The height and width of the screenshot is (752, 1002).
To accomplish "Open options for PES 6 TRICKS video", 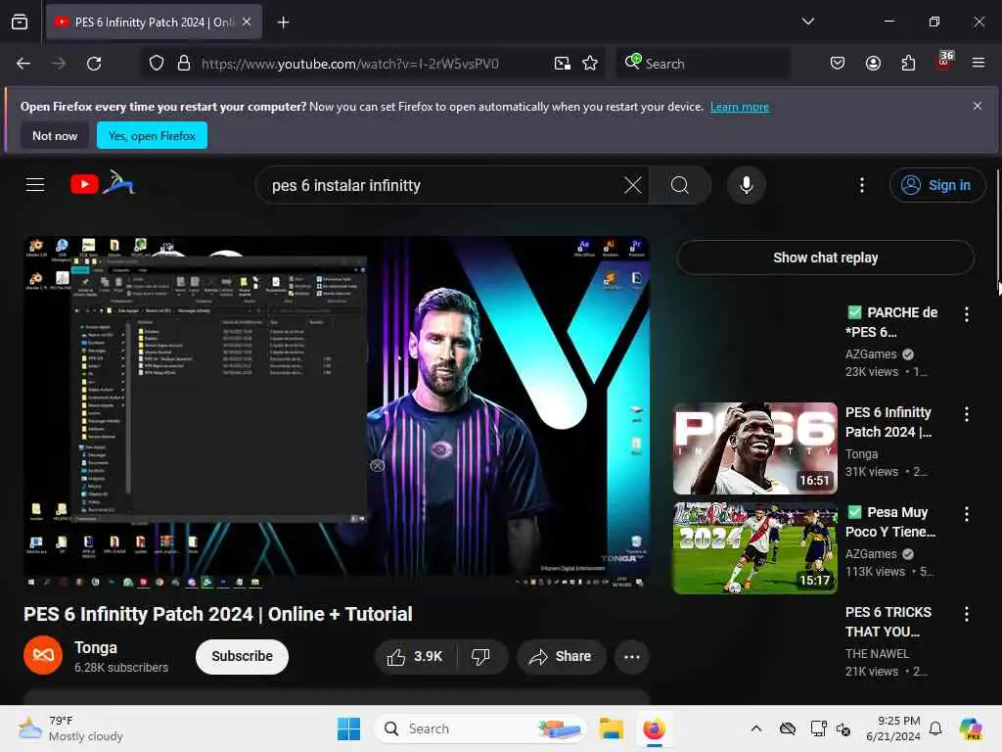I will pos(966,614).
